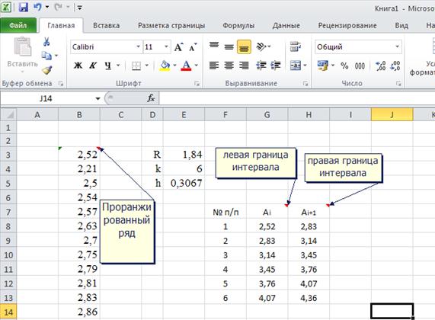The image size is (435, 320).
Task: Open the fill color dropdown arrow
Action: [174, 66]
